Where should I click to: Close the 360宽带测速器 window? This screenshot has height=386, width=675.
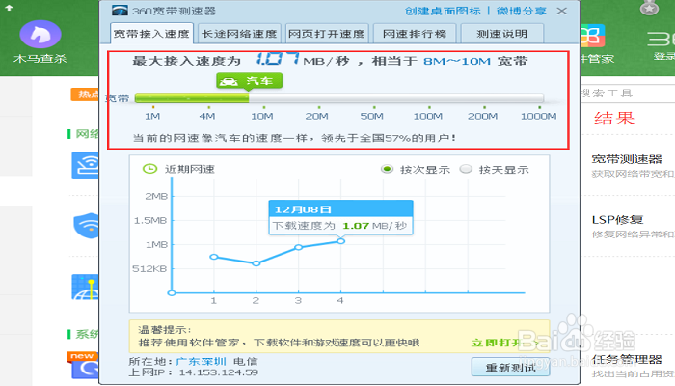click(562, 11)
